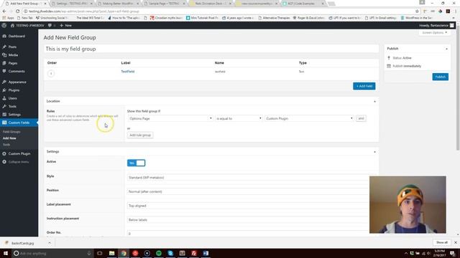Click the Custom Fields grid icon
Image resolution: width=460 pixels, height=258 pixels.
(4, 123)
